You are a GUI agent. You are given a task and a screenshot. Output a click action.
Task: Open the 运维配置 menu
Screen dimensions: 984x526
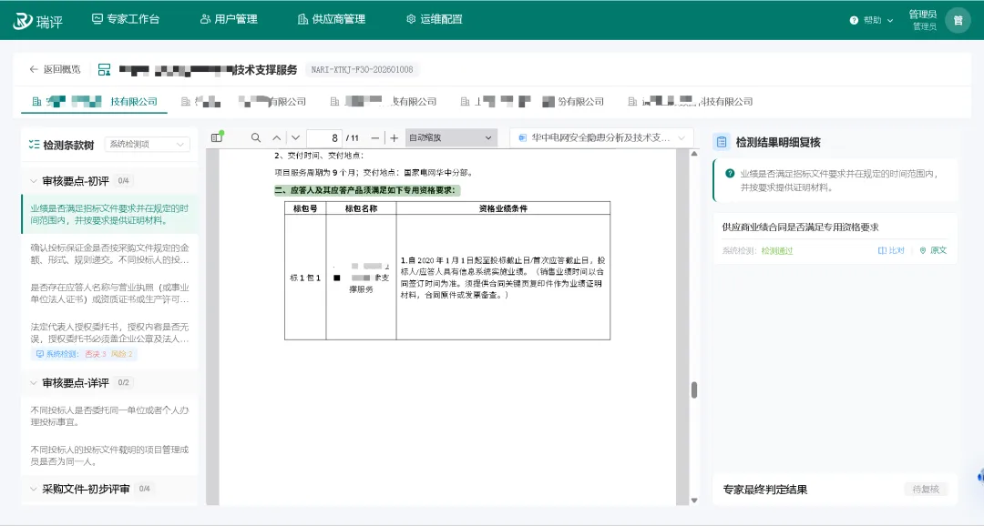click(435, 19)
